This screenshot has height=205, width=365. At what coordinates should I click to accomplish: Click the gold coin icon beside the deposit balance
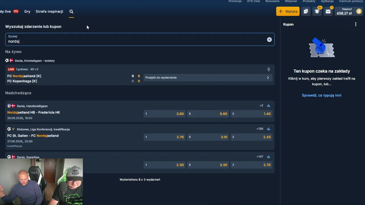pyautogui.click(x=359, y=11)
